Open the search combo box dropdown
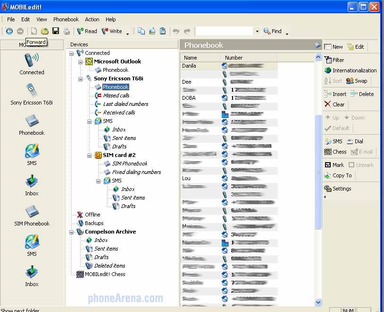The width and height of the screenshot is (384, 312). (x=257, y=31)
